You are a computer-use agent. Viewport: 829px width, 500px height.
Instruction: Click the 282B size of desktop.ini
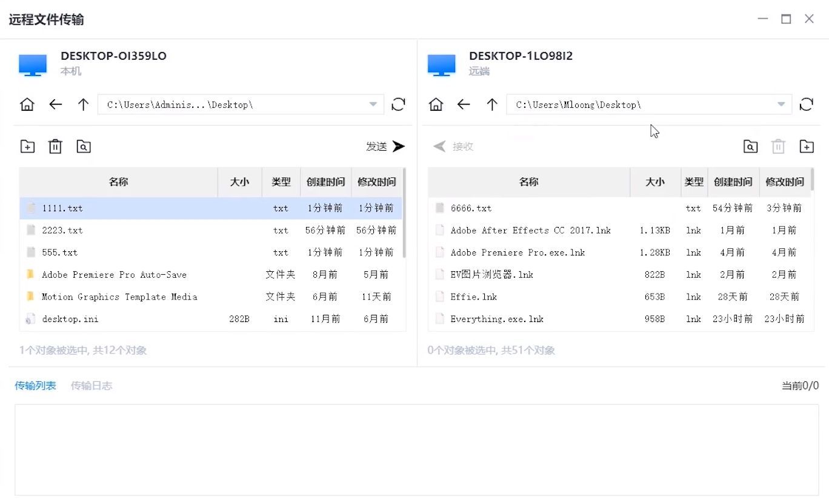click(239, 319)
